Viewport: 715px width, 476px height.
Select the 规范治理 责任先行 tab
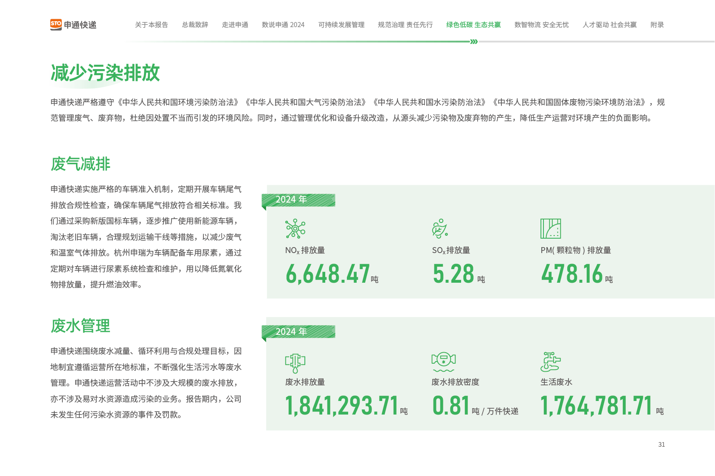(405, 25)
